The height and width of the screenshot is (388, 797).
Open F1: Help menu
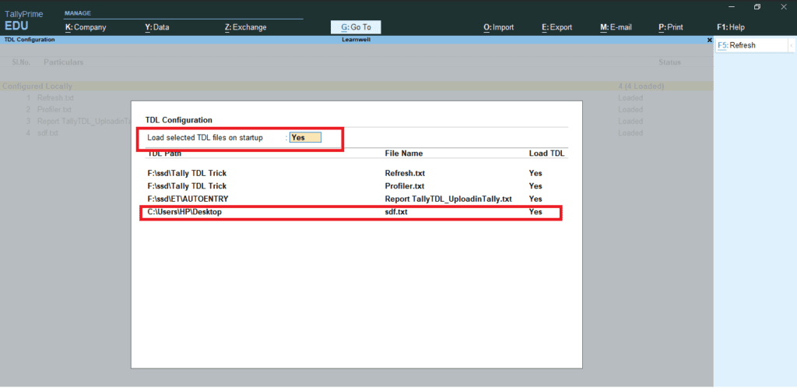(x=730, y=27)
